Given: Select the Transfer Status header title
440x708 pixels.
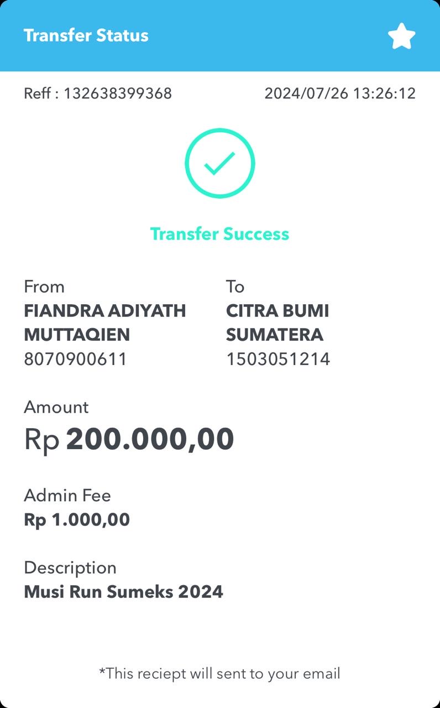Looking at the screenshot, I should pyautogui.click(x=86, y=35).
